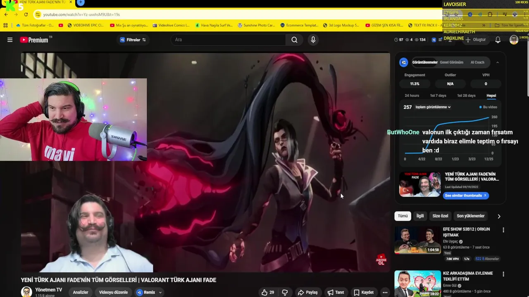Click the video title text below player
This screenshot has width=529, height=297.
pyautogui.click(x=119, y=280)
